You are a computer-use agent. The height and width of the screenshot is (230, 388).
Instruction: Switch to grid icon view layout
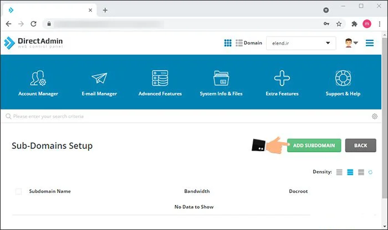[228, 43]
